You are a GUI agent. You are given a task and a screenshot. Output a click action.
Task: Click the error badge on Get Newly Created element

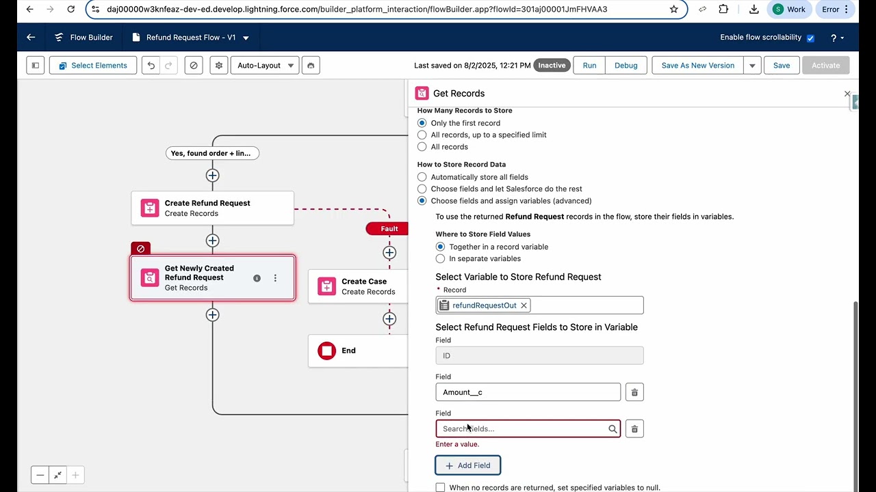tap(140, 249)
